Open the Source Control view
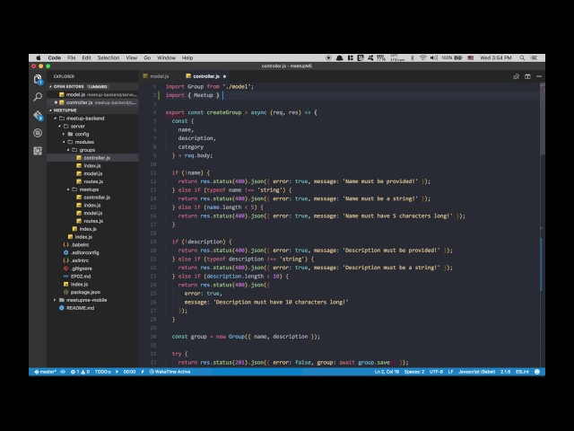The image size is (574, 431). click(x=38, y=116)
